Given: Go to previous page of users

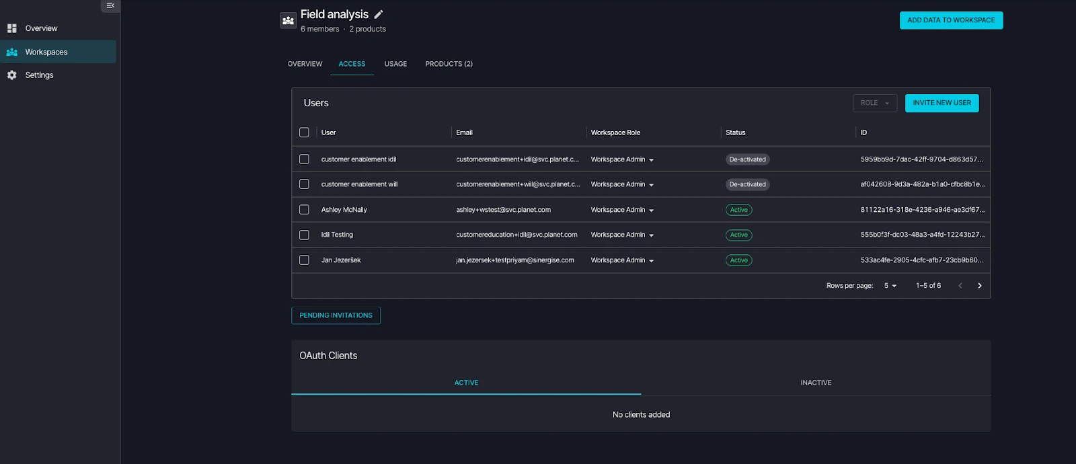Looking at the screenshot, I should [x=960, y=286].
